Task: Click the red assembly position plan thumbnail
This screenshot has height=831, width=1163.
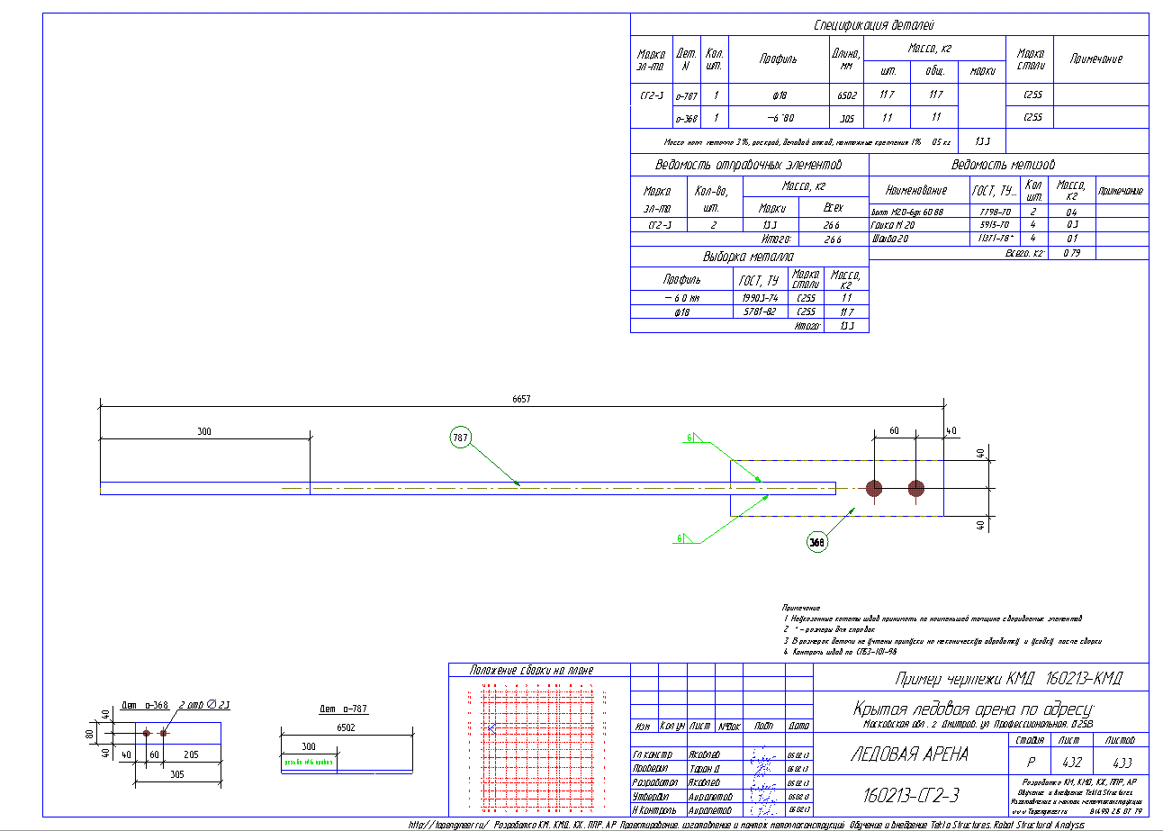Action: click(537, 745)
